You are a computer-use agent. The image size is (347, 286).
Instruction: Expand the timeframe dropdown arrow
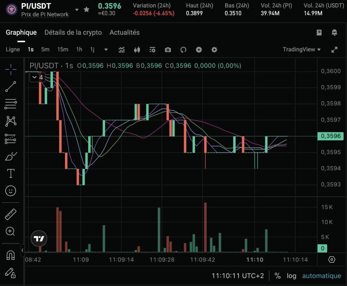pyautogui.click(x=106, y=49)
